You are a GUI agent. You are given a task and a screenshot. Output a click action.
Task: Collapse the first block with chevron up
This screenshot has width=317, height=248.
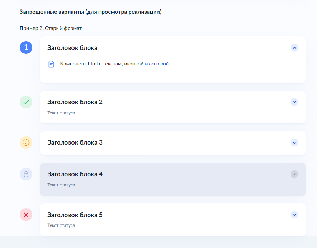coord(295,47)
